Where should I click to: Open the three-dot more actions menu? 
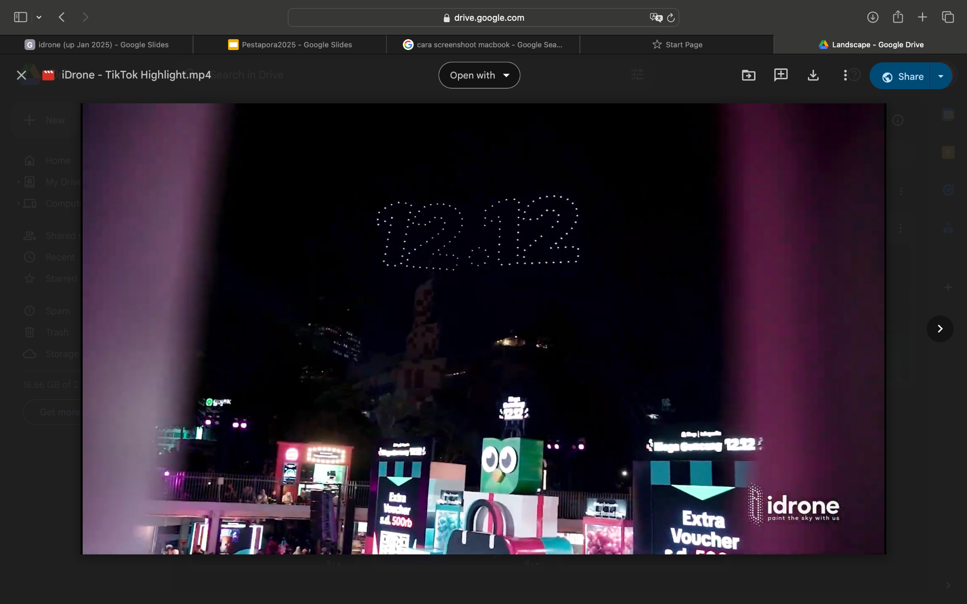[x=845, y=75]
